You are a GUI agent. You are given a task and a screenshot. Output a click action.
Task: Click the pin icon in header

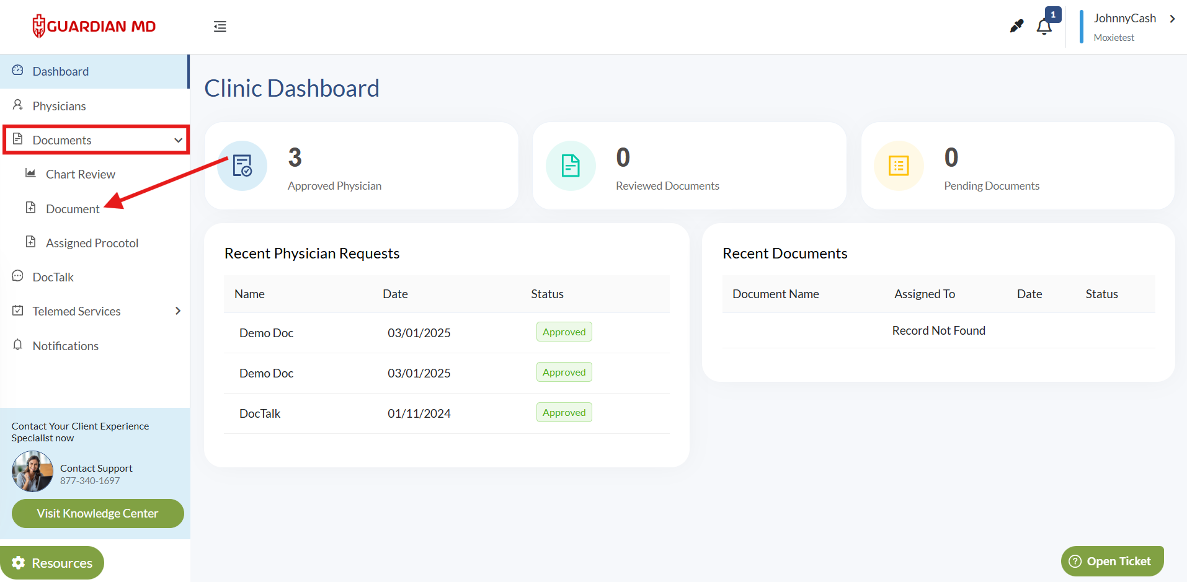tap(1016, 26)
